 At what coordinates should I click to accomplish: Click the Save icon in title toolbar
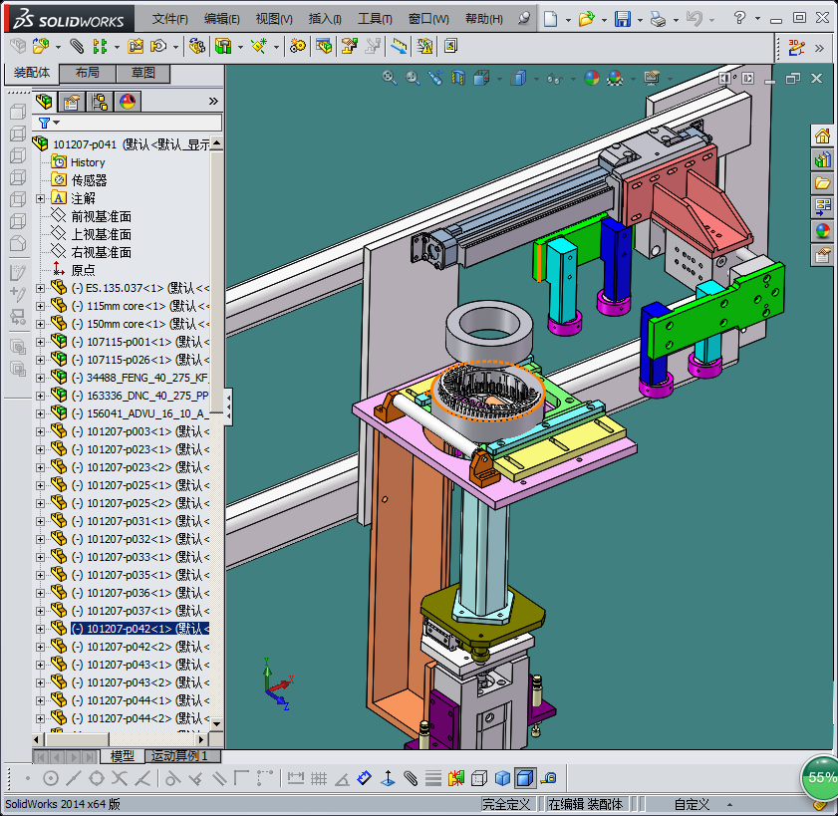pyautogui.click(x=623, y=19)
